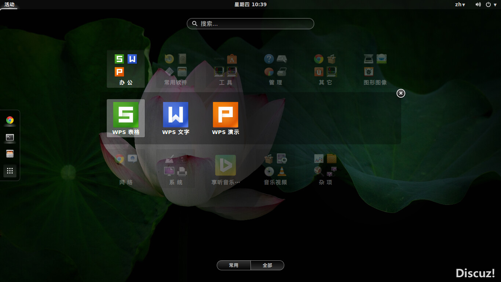Click the volume speaker icon
501x282 pixels.
(x=478, y=4)
